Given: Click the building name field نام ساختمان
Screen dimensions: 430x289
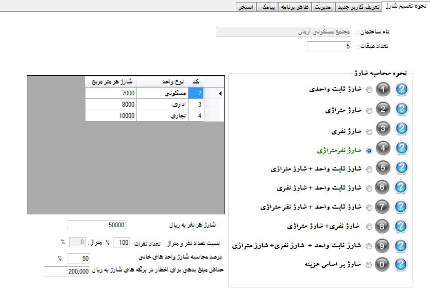Looking at the screenshot, I should [283, 32].
